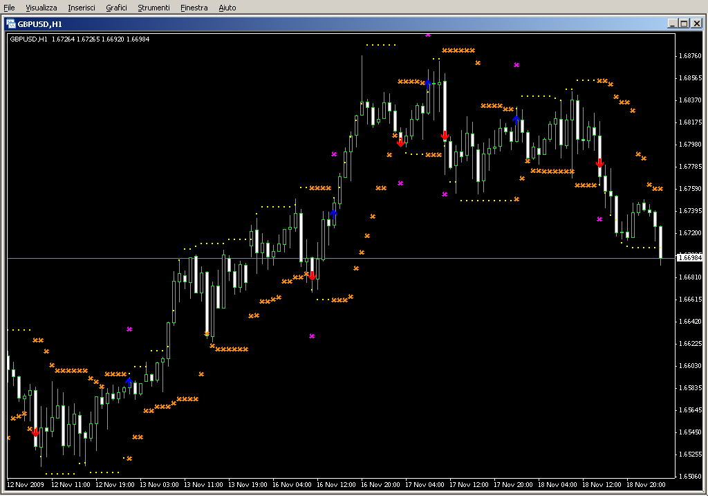Click the GBPUSD,H1 chart window icon
Screen dimensions: 708x496
pyautogui.click(x=11, y=24)
